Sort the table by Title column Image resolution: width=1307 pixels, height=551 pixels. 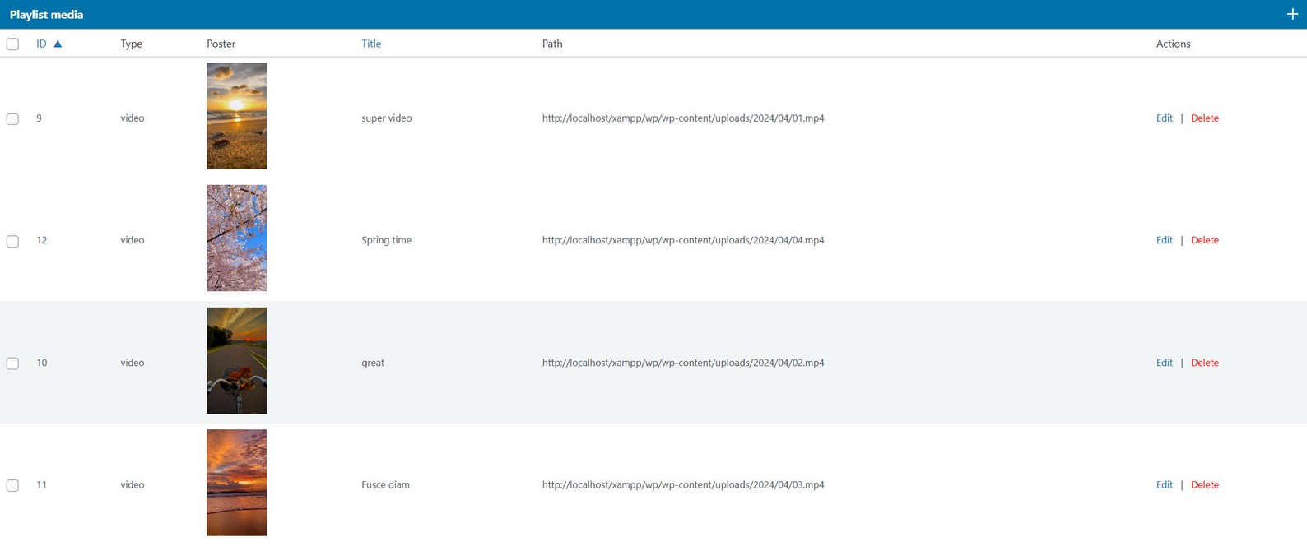point(371,44)
